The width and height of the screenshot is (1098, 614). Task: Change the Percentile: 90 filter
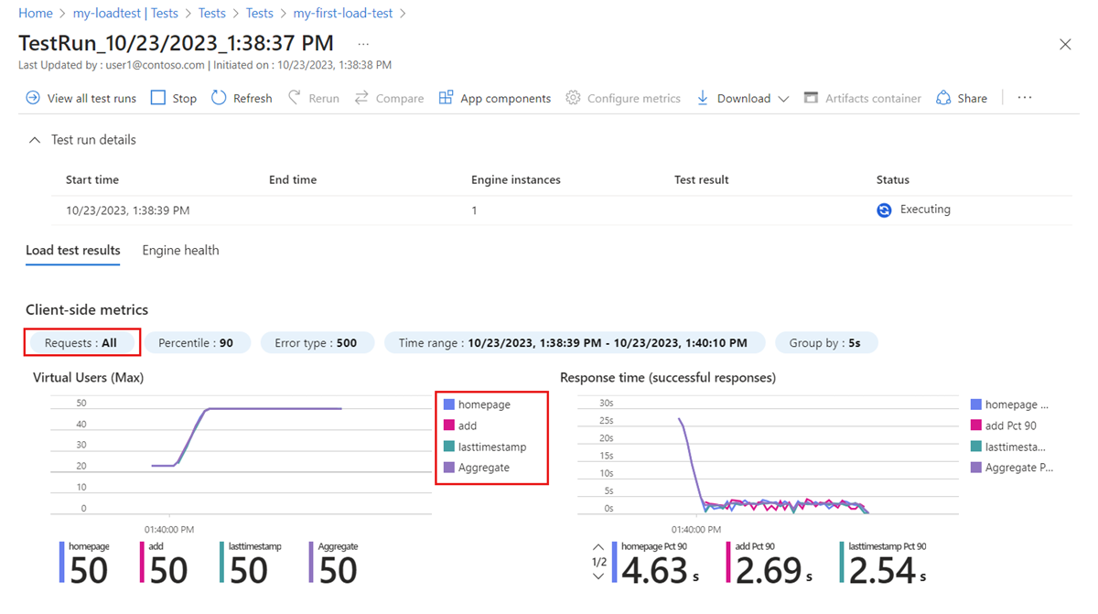[197, 342]
